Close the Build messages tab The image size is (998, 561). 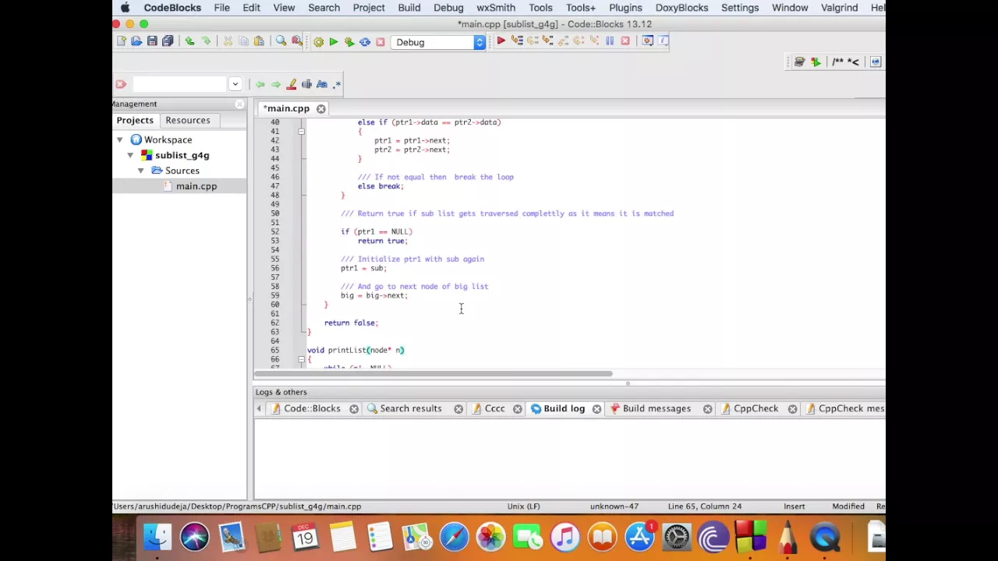point(707,408)
